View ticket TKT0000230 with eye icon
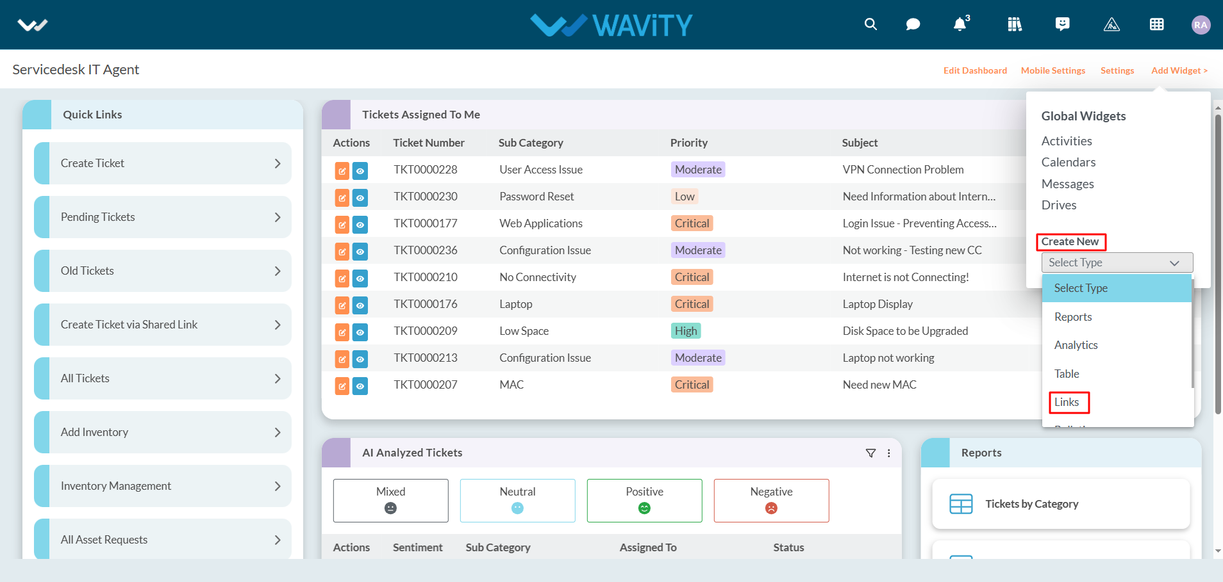1223x582 pixels. (360, 198)
